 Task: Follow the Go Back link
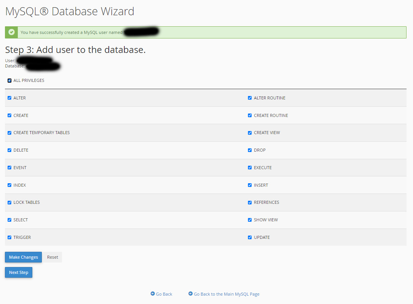point(164,294)
